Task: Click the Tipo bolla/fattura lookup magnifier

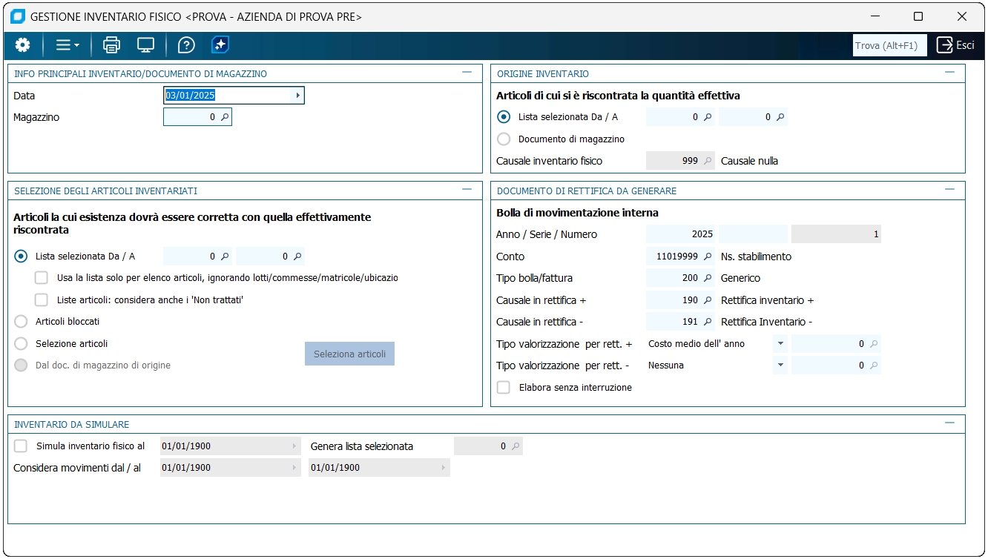Action: pos(708,278)
